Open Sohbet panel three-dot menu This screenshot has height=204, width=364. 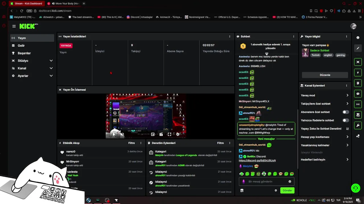click(x=294, y=37)
